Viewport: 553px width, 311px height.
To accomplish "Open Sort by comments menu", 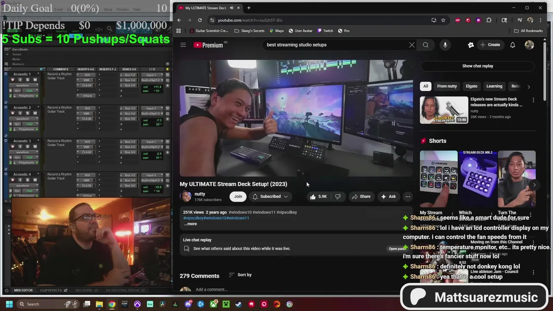I will pyautogui.click(x=240, y=275).
